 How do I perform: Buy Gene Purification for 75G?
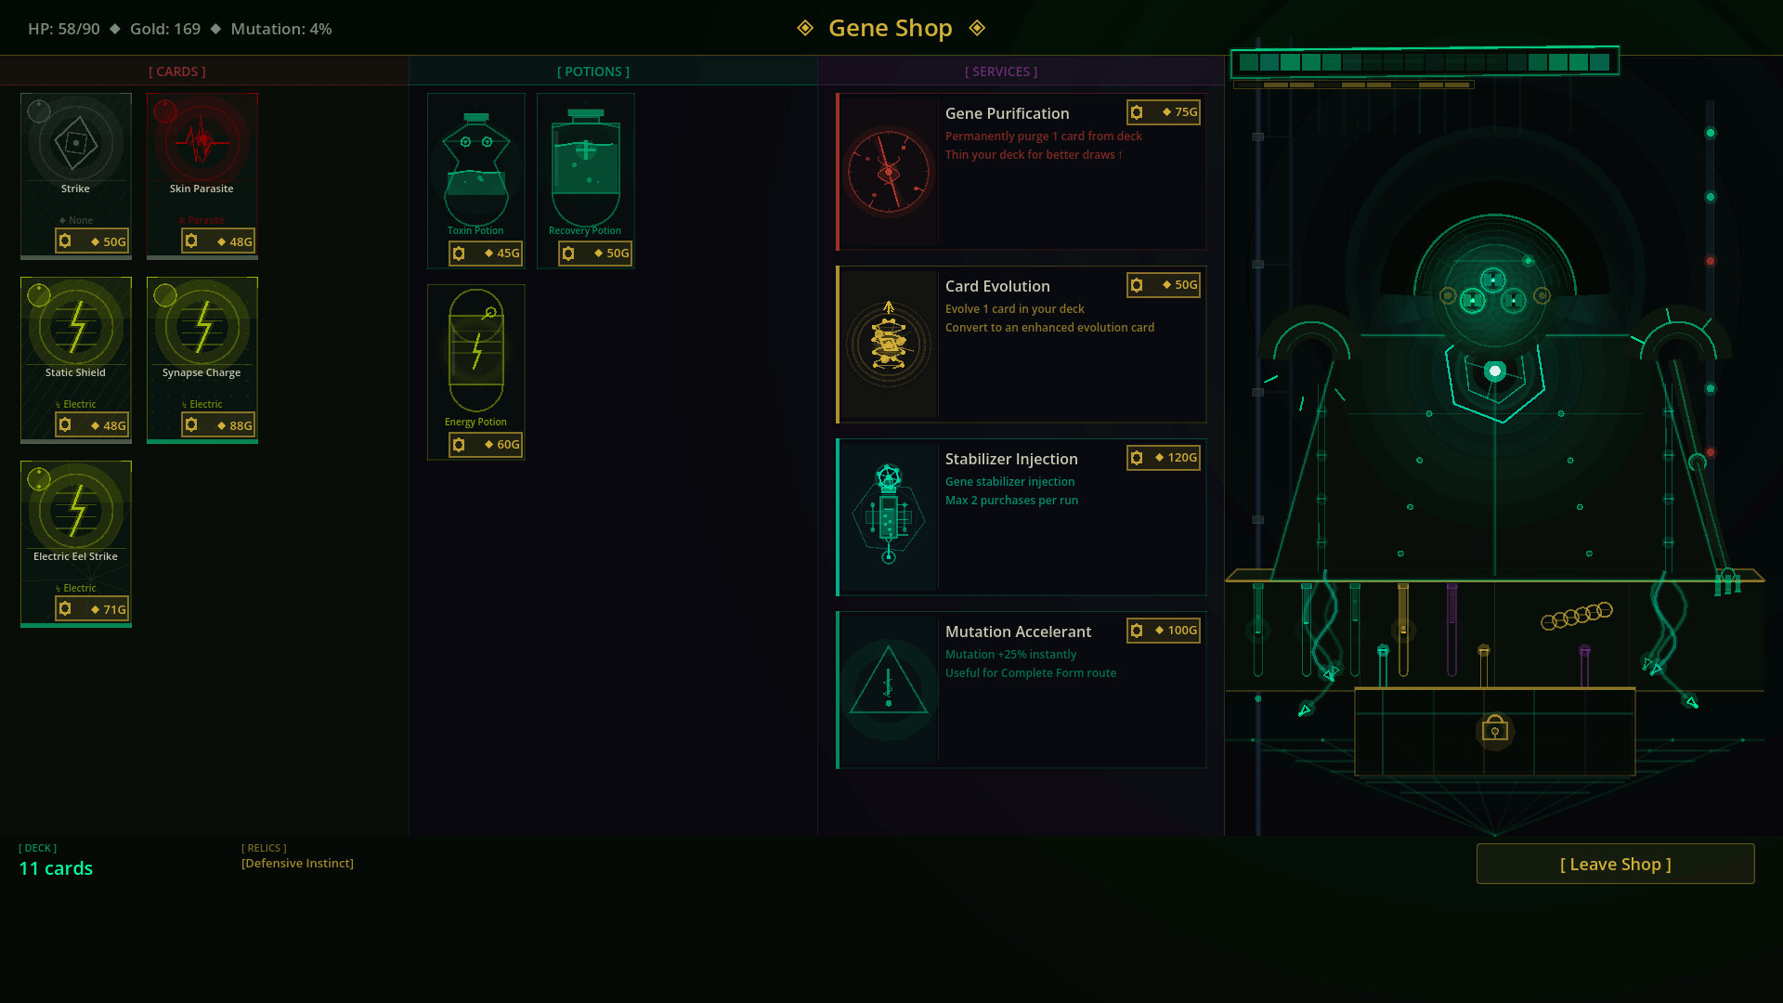coord(1163,112)
